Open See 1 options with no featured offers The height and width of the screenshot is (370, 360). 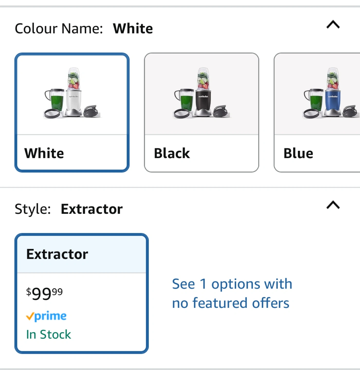(x=232, y=293)
